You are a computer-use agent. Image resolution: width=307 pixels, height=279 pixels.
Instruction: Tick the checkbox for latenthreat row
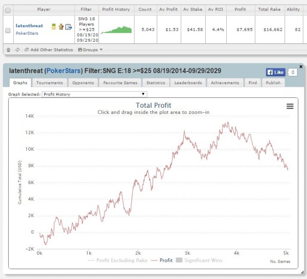click(8, 31)
